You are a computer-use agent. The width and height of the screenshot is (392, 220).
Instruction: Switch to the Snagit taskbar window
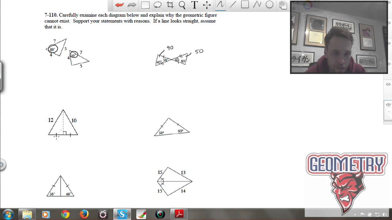[122, 215]
